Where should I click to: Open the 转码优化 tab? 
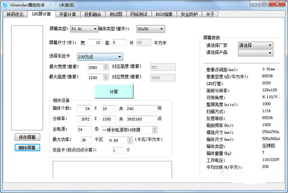point(15,14)
